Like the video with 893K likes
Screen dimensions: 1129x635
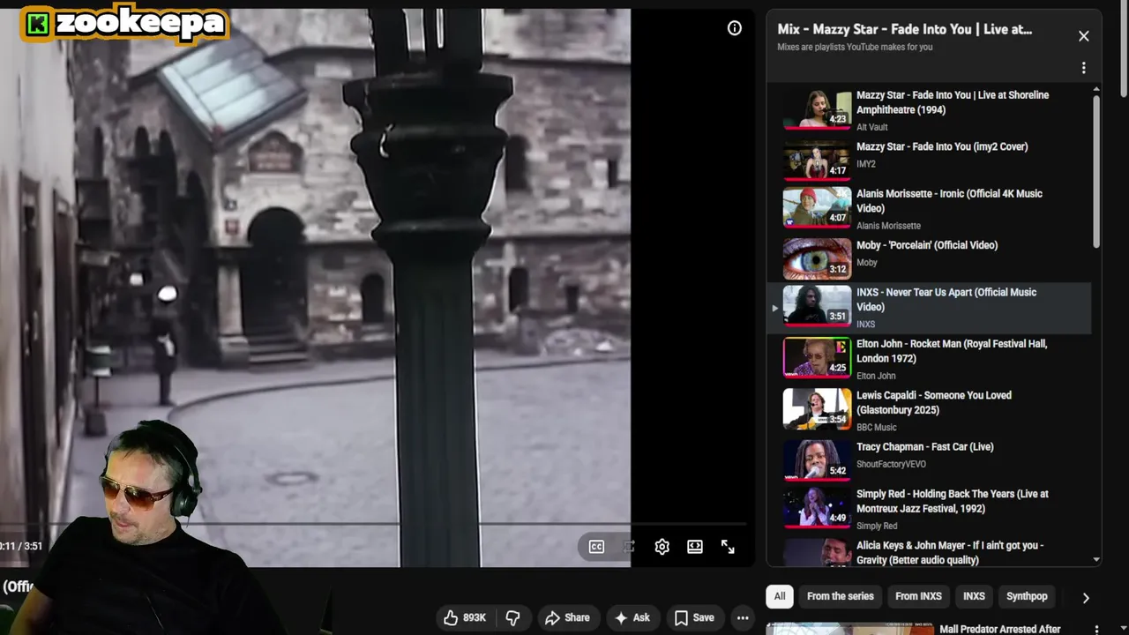pos(465,617)
